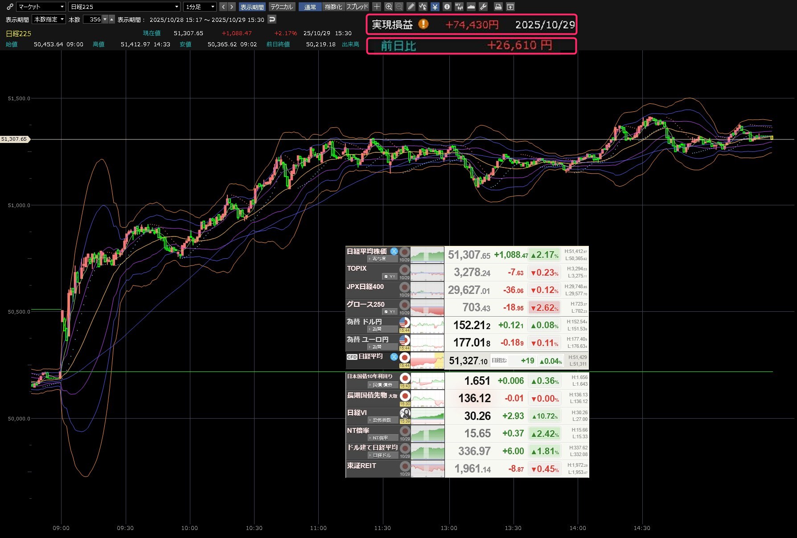Open the MY chart settings icon
The height and width of the screenshot is (538, 797).
(x=459, y=7)
